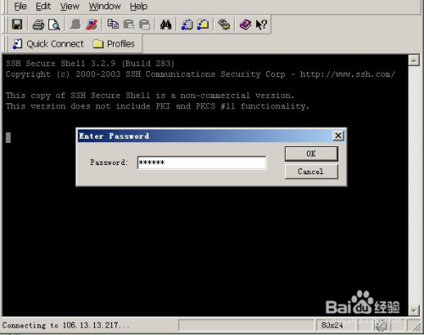Click the Copy toolbar icon

(x=113, y=25)
